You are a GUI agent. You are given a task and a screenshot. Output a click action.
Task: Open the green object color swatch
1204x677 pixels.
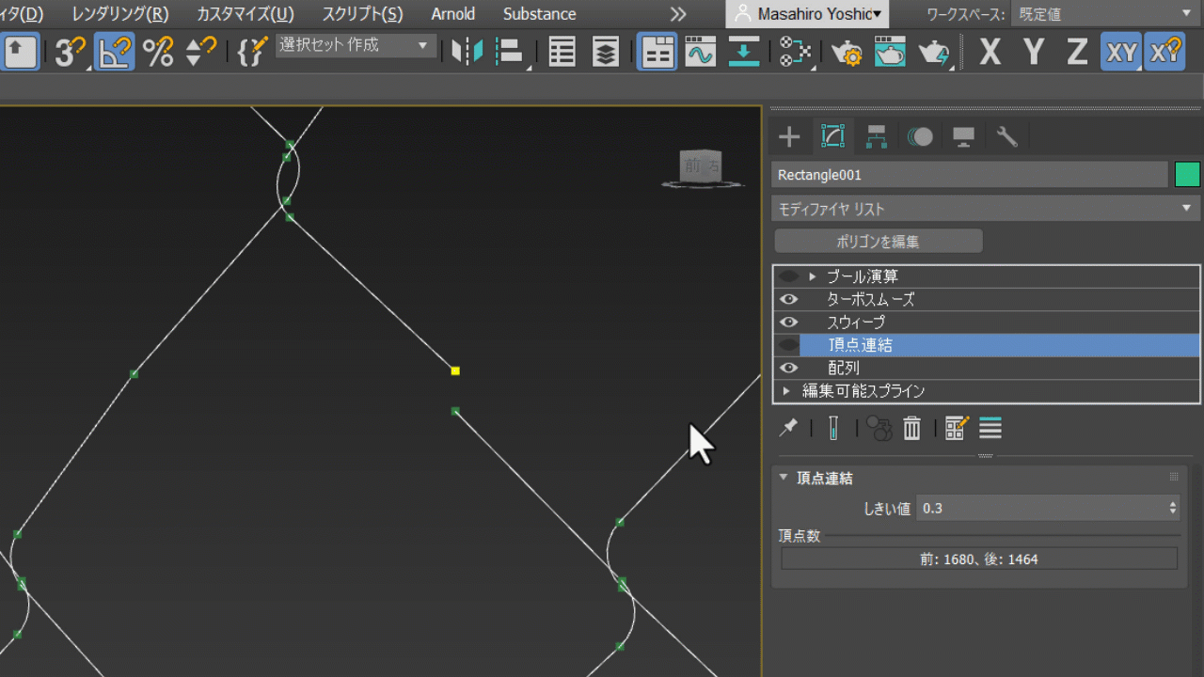tap(1187, 175)
